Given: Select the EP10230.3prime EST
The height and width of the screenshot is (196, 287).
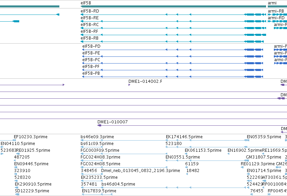Looking at the screenshot, I should pos(31,137).
